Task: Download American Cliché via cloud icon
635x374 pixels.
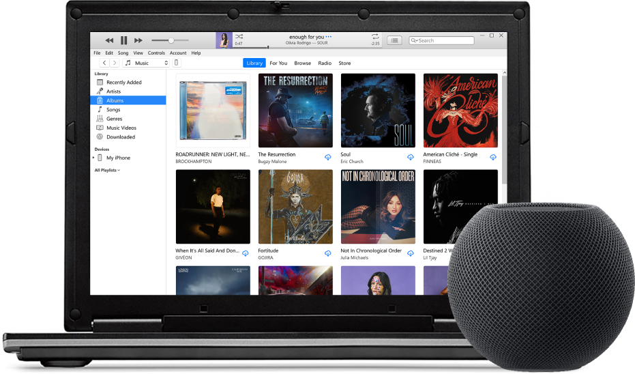Action: (x=493, y=157)
